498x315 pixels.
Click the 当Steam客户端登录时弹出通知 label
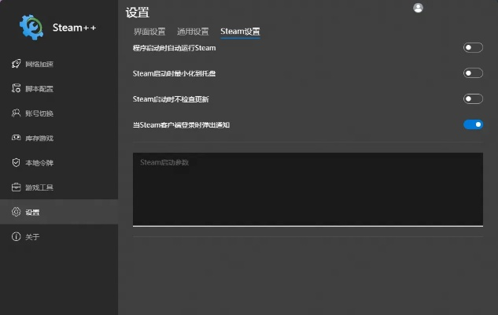click(181, 125)
